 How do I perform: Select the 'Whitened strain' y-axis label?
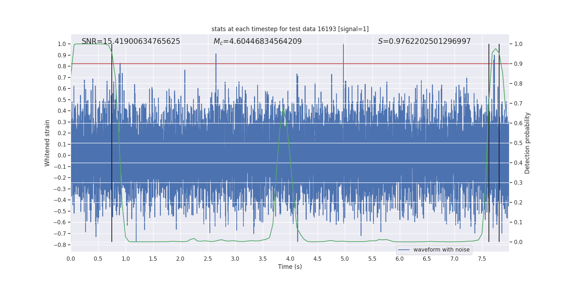pos(47,143)
